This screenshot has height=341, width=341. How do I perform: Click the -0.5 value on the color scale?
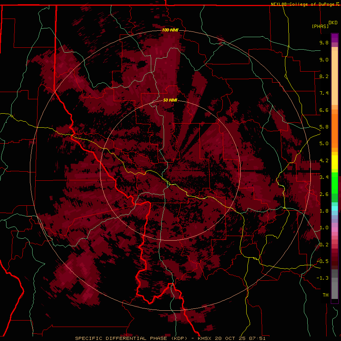322,261
